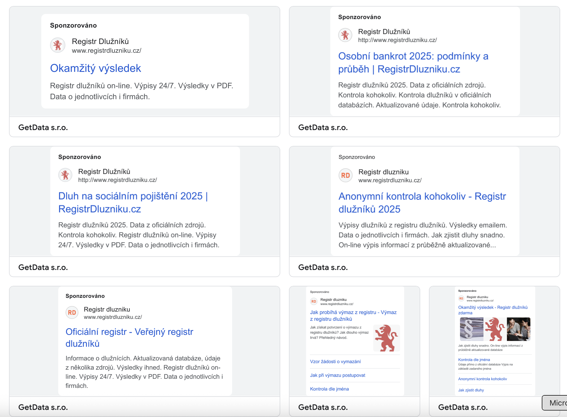Click the large red lion image in výmaz ad
This screenshot has width=567, height=417.
[x=387, y=338]
